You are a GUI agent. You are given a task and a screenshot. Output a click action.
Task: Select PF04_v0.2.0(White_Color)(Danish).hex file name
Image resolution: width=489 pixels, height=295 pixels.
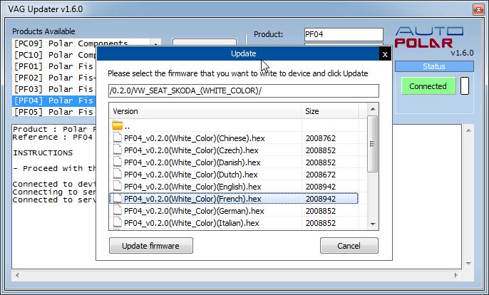[x=192, y=162]
